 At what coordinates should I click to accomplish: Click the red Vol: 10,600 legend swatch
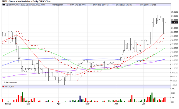3,87
